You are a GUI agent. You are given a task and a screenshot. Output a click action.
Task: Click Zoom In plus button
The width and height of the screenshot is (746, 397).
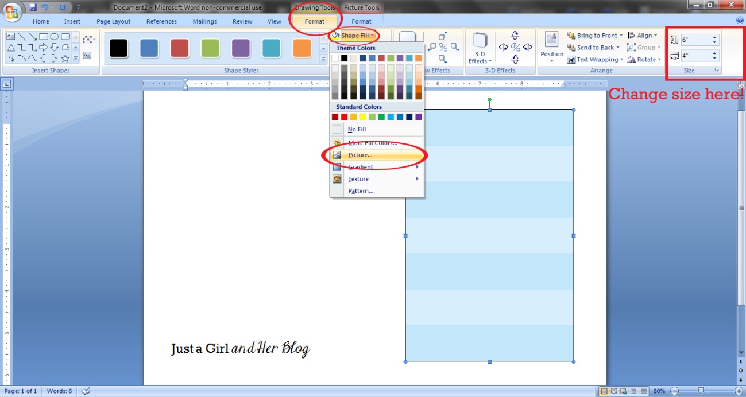coord(739,391)
